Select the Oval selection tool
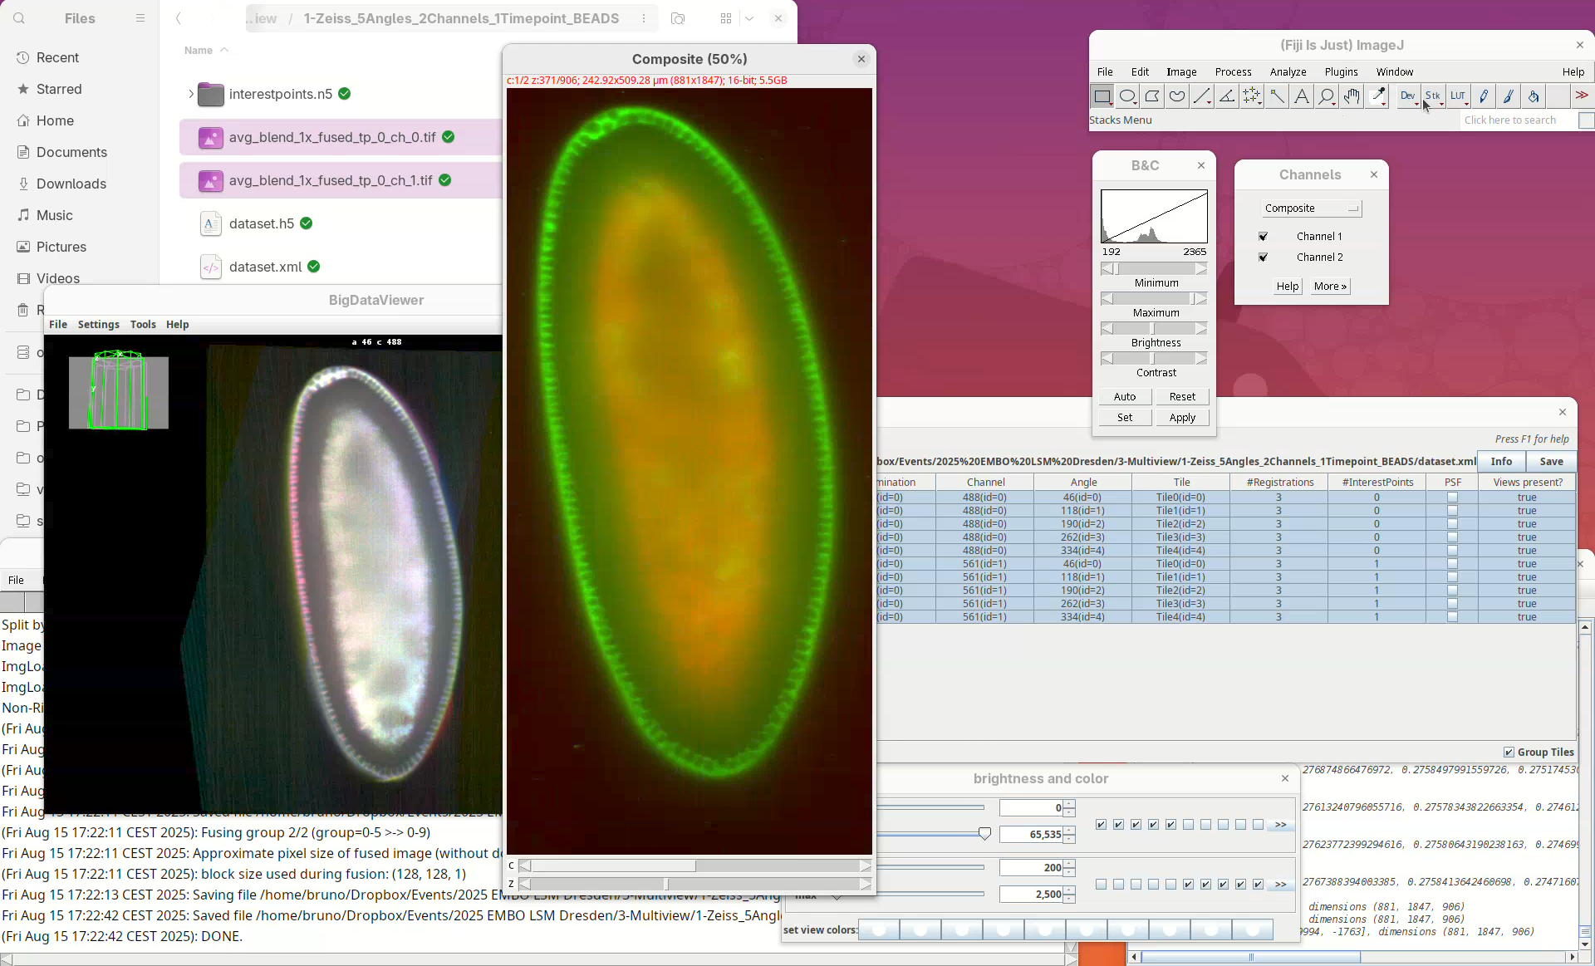Image resolution: width=1595 pixels, height=966 pixels. pyautogui.click(x=1126, y=96)
